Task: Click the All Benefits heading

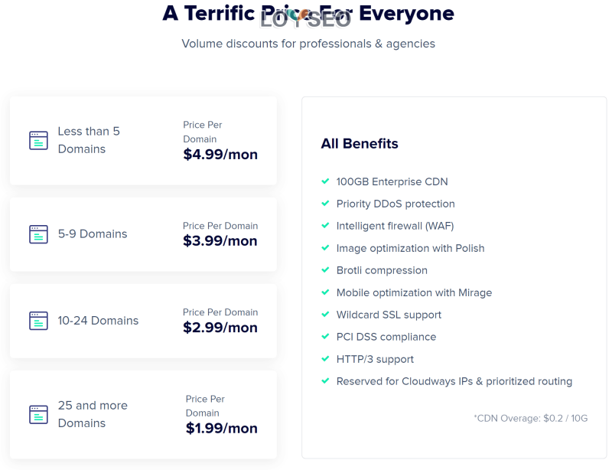Action: (x=360, y=144)
